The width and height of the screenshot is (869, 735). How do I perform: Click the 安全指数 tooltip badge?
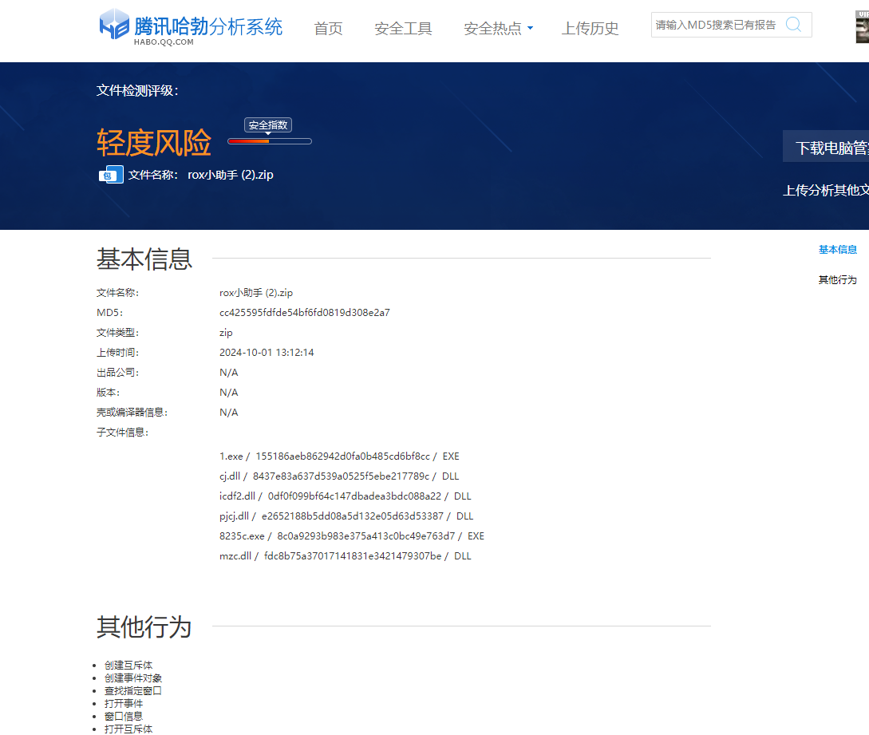coord(268,125)
